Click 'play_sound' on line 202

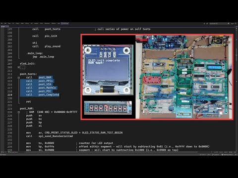pyautogui.click(x=53, y=46)
